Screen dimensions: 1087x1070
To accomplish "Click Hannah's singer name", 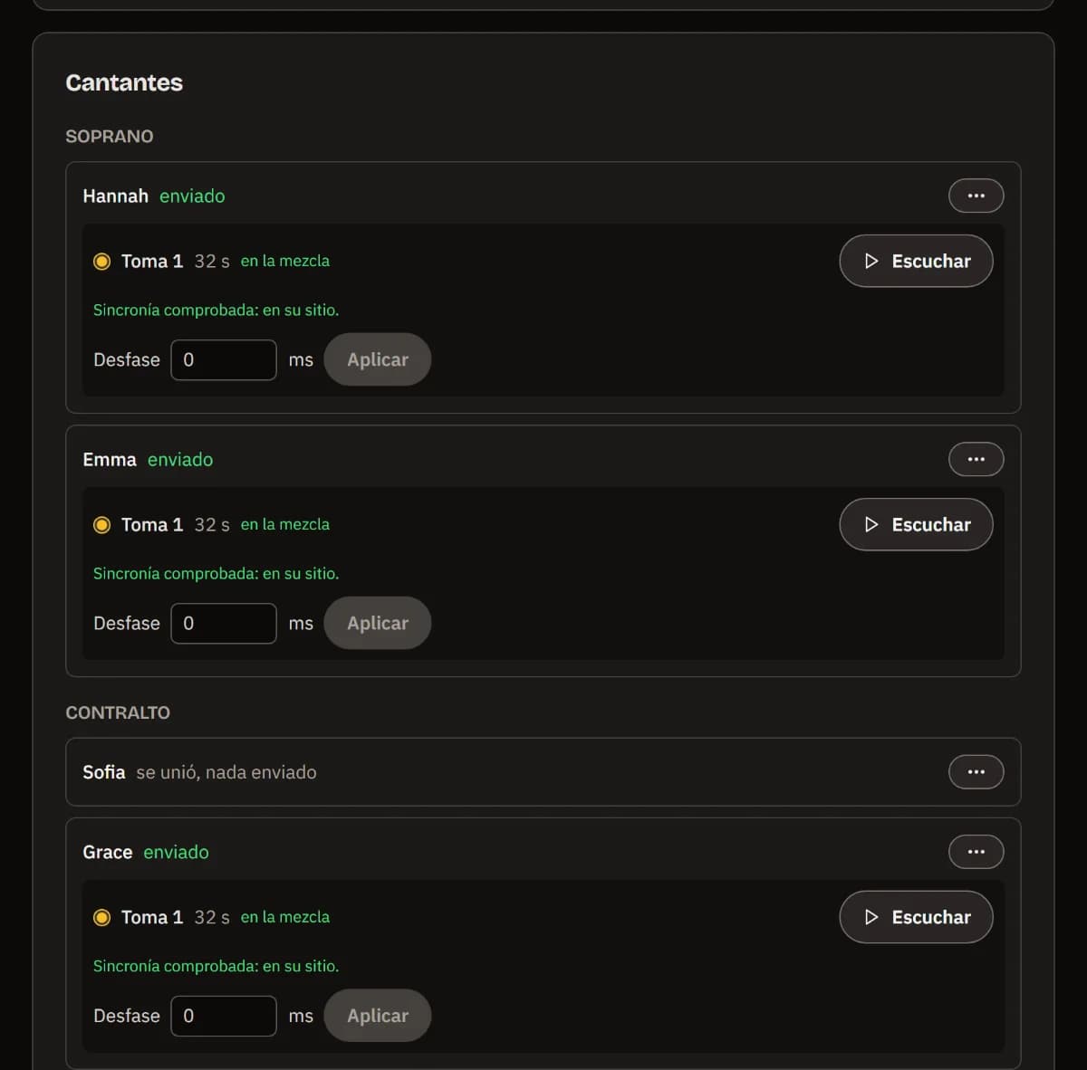I will point(115,196).
